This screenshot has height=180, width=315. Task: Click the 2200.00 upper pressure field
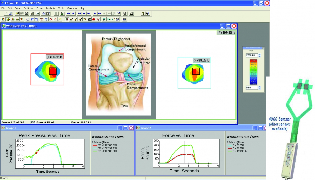(x=252, y=55)
